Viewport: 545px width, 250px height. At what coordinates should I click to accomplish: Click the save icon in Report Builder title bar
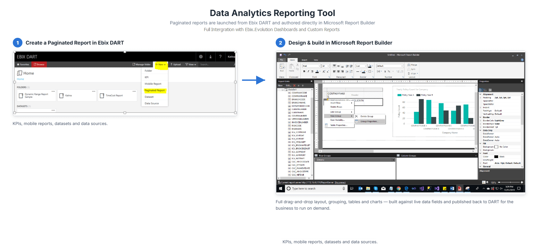(x=281, y=55)
